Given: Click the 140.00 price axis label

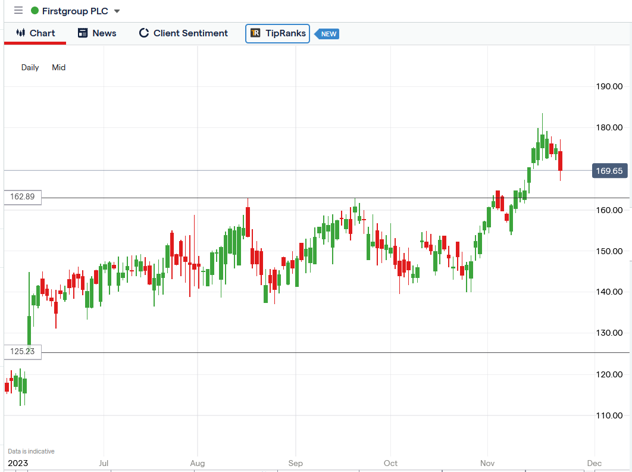Looking at the screenshot, I should pyautogui.click(x=609, y=292).
